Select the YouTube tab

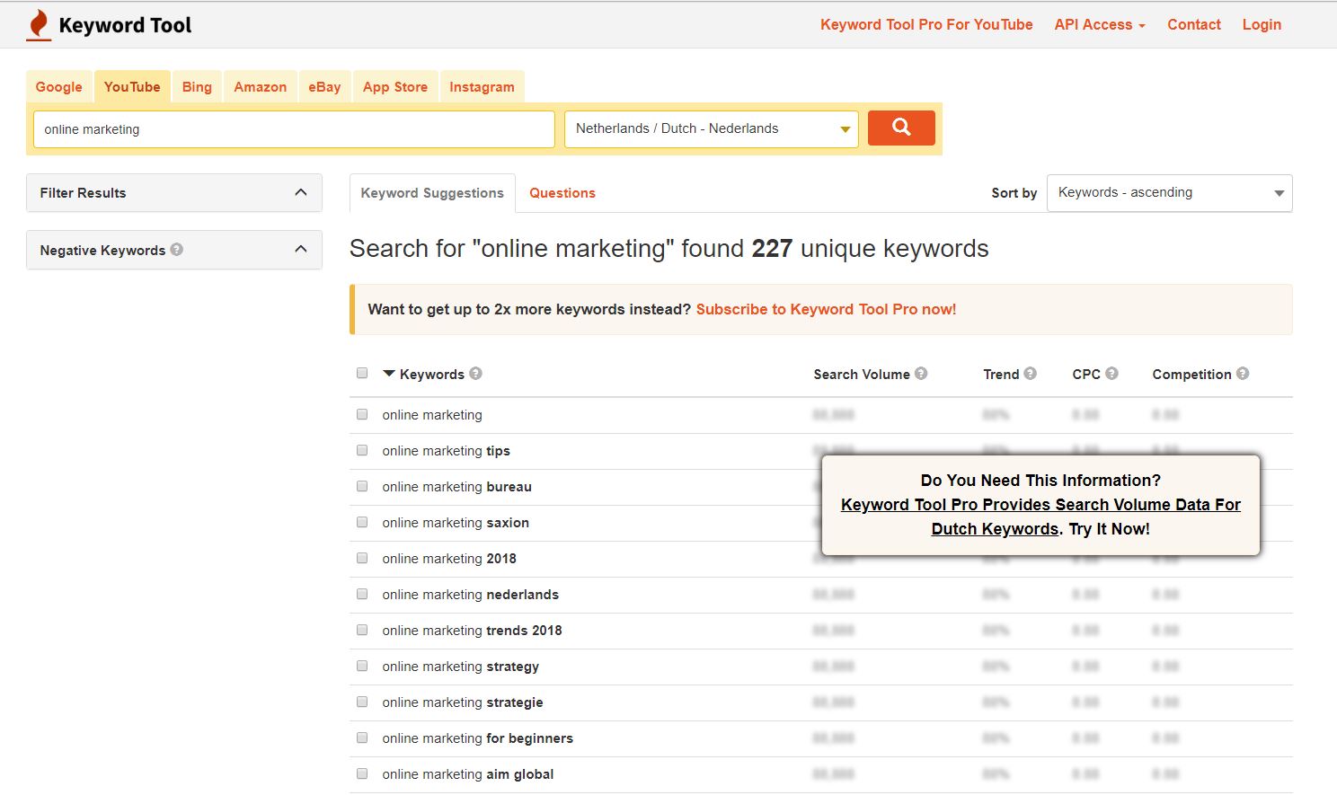tap(132, 87)
